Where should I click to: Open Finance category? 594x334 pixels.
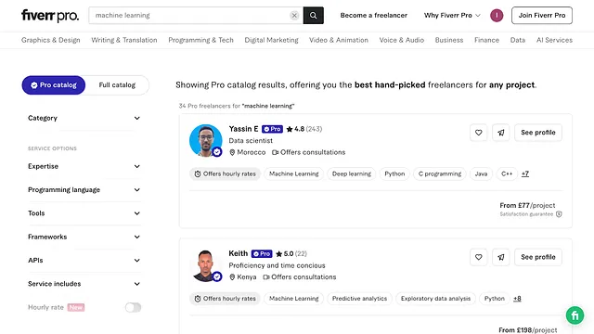coord(486,40)
